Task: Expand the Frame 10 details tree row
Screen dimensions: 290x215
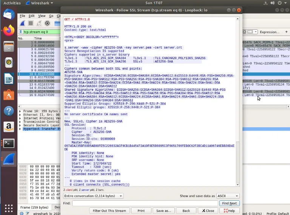Action: point(20,111)
